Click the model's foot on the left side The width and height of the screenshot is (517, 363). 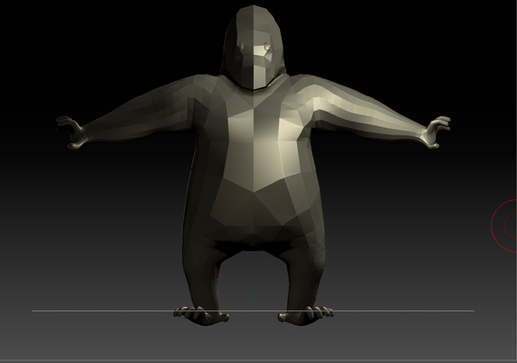pyautogui.click(x=201, y=316)
